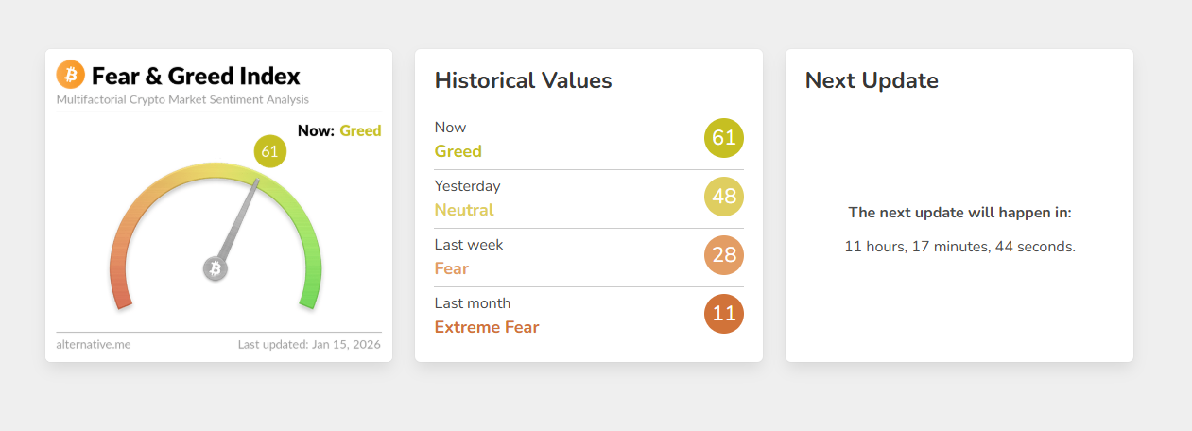Click the Next Update heading
The width and height of the screenshot is (1192, 431).
pyautogui.click(x=872, y=80)
